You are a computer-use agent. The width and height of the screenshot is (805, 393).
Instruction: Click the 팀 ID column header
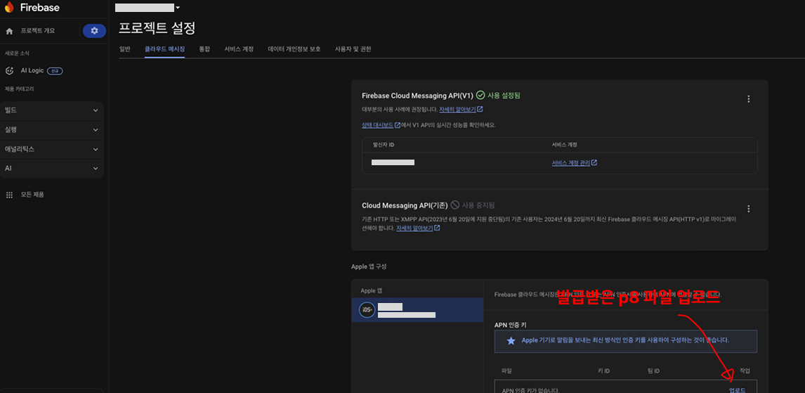coord(653,371)
